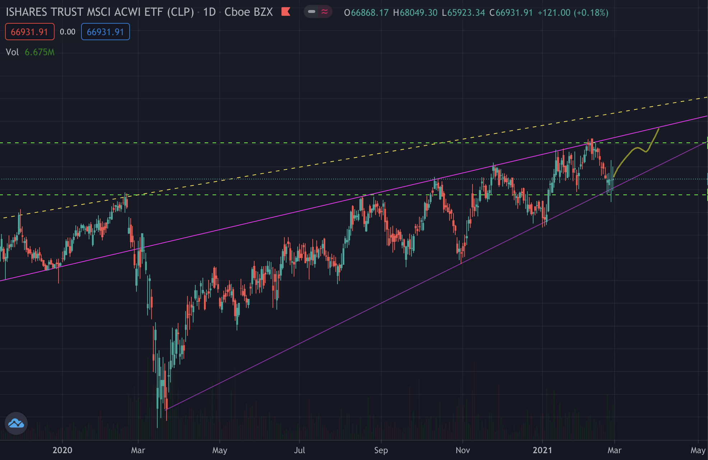Click the red flag icon beside Cboe BZX
Screen dimensions: 708x460
coord(286,12)
